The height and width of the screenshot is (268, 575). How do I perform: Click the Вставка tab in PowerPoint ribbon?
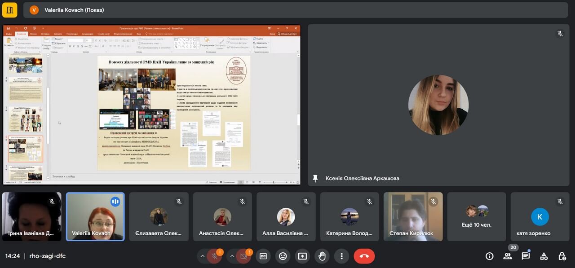(45, 34)
